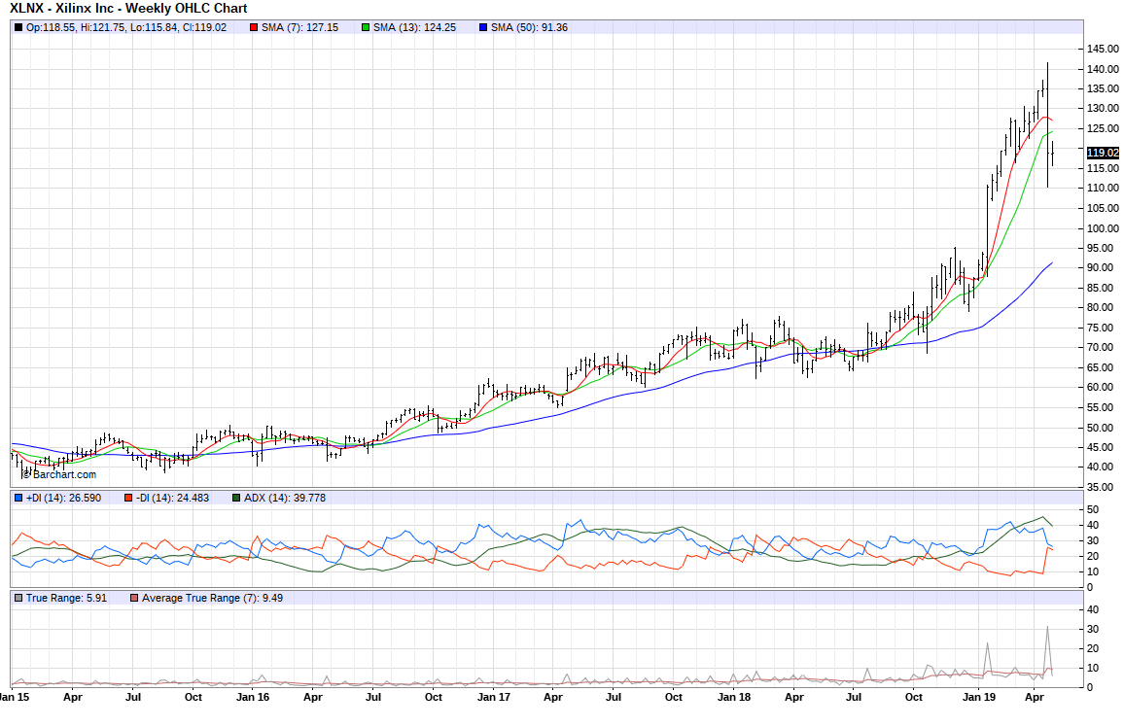Click the black OHLC legend swatch
Viewport: 1124px width, 727px height.
tap(18, 28)
